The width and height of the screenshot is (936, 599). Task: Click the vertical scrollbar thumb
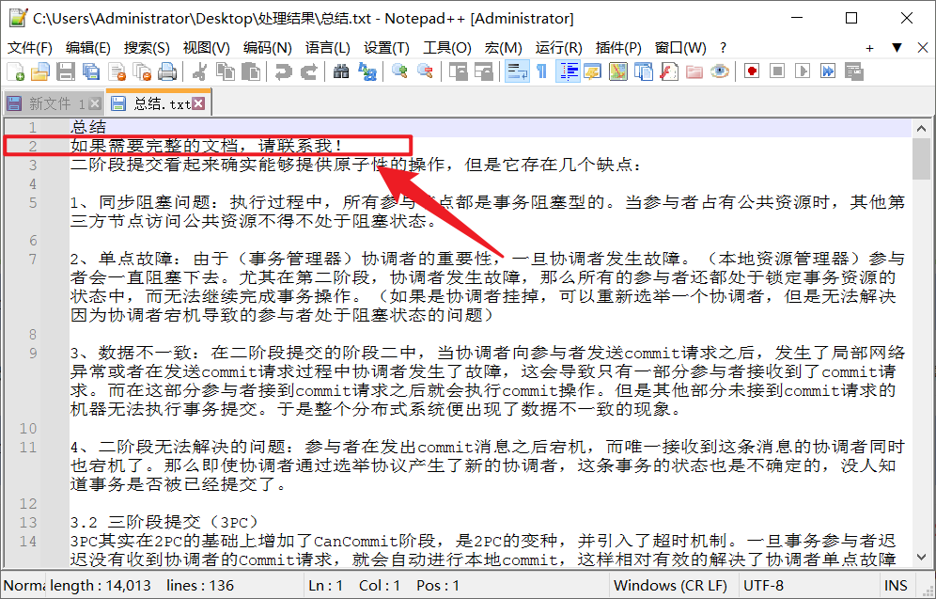coord(921,158)
